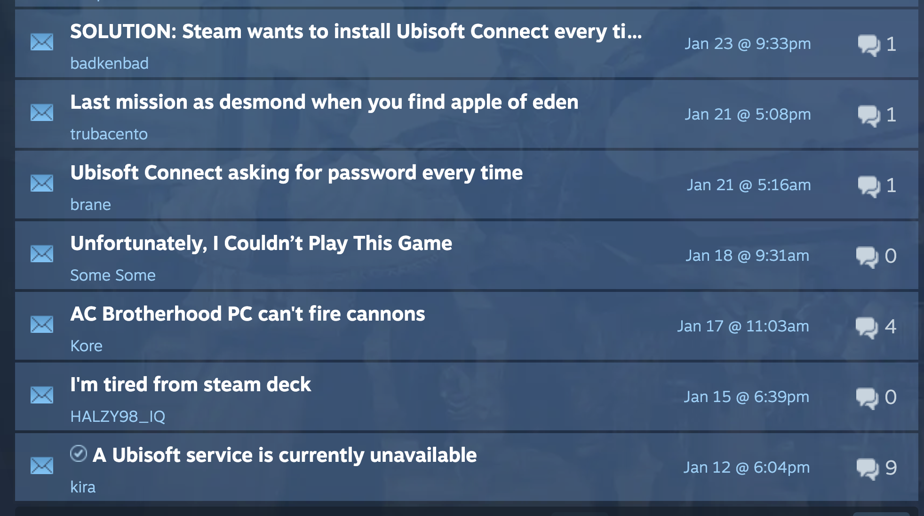Open "I'm tired from steam deck" discussion
The width and height of the screenshot is (924, 516).
coord(191,385)
